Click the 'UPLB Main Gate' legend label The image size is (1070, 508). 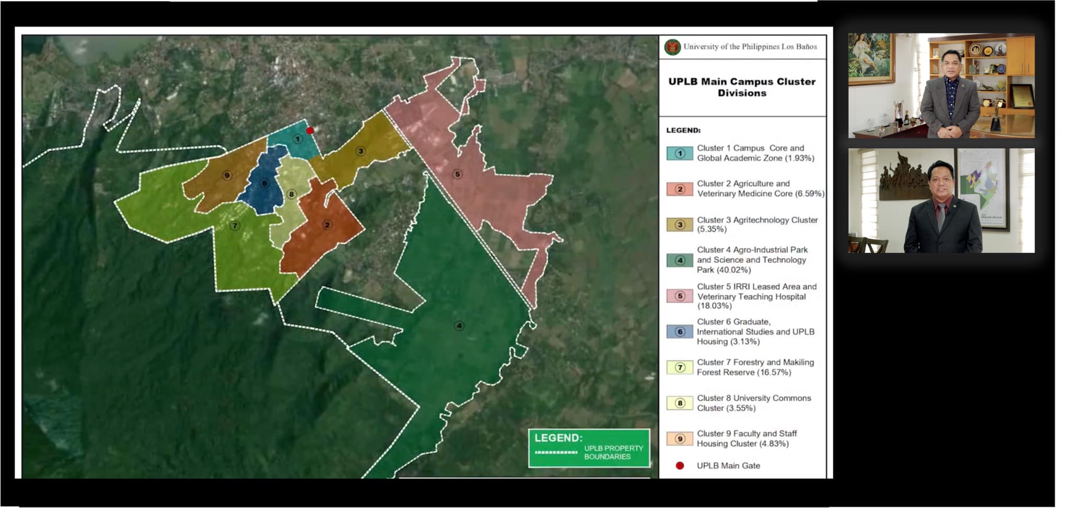point(728,466)
